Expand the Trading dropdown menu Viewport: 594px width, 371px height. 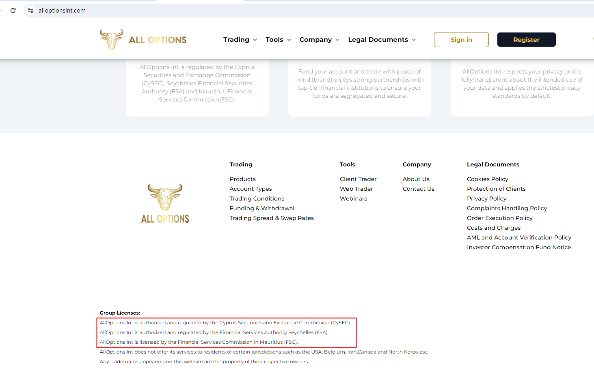pyautogui.click(x=240, y=39)
